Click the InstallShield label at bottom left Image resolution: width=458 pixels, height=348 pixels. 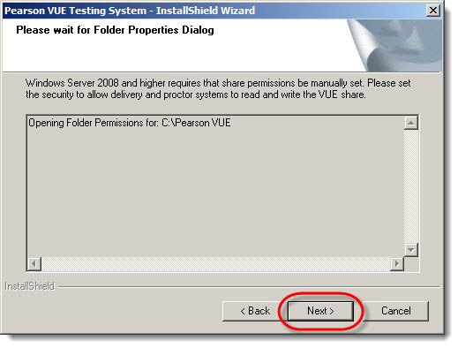pyautogui.click(x=30, y=286)
